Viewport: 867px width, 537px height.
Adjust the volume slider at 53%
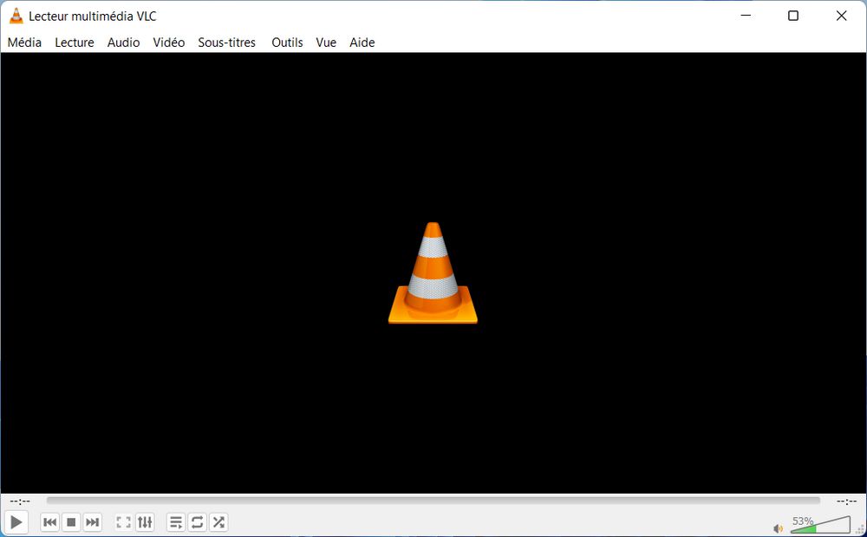click(x=820, y=525)
